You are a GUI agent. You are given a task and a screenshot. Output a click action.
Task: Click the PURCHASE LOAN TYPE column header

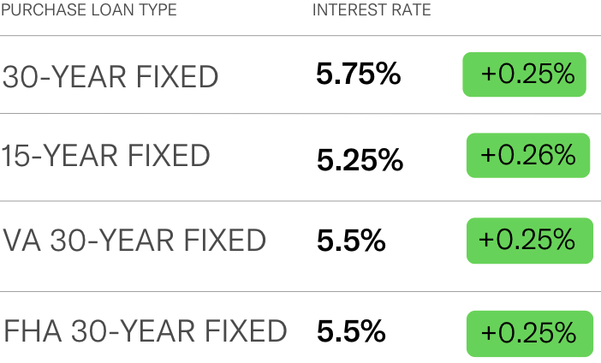(88, 10)
